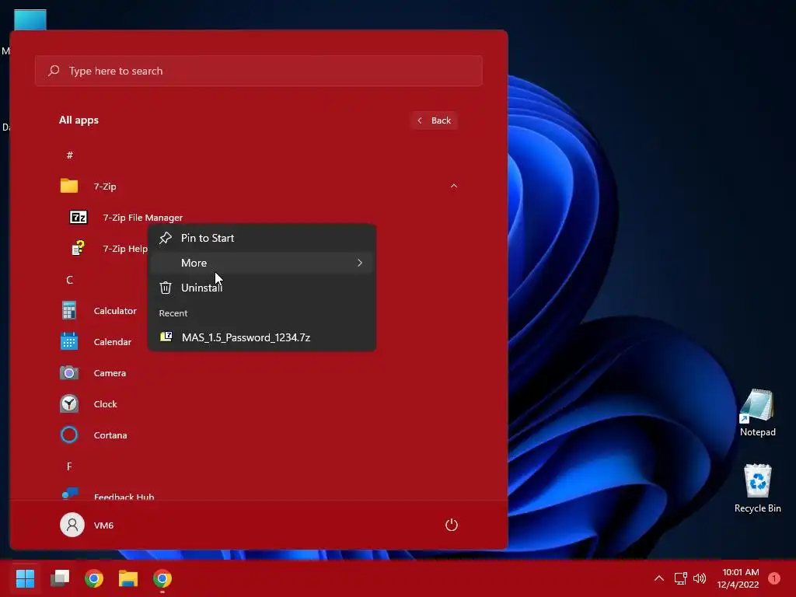
Task: Click the Power button icon
Action: click(x=452, y=525)
